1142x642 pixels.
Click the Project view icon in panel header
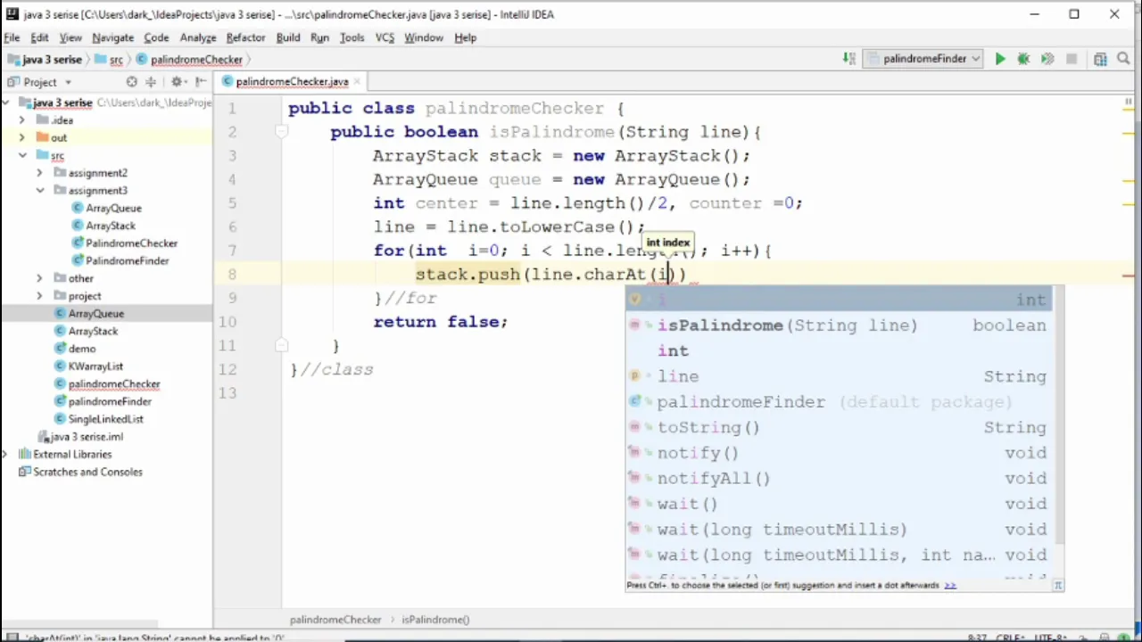(13, 82)
